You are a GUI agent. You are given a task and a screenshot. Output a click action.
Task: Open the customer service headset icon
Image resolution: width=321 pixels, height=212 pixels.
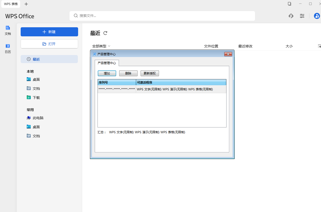291,16
